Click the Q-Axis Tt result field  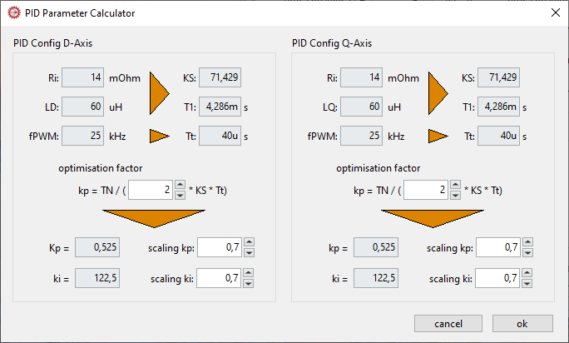tap(498, 136)
